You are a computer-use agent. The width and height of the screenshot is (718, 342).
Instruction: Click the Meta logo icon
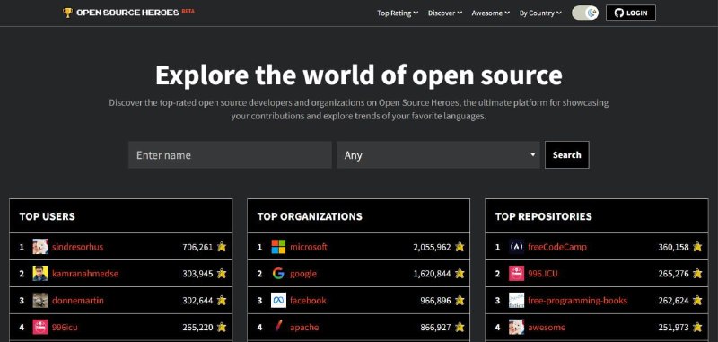278,301
